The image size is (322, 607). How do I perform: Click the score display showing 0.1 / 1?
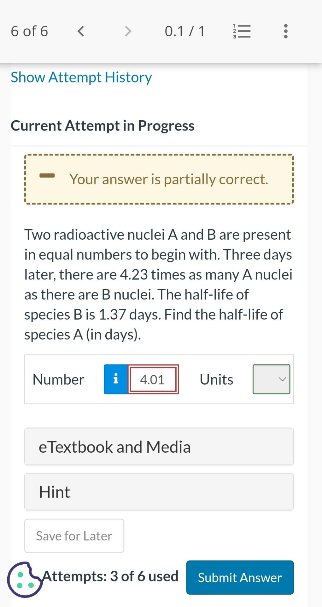[184, 31]
